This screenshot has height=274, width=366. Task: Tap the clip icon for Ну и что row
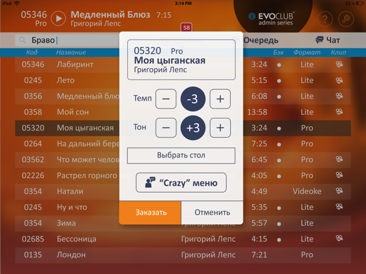pyautogui.click(x=339, y=206)
